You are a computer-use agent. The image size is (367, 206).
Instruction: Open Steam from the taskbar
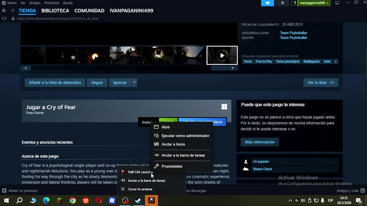pyautogui.click(x=138, y=201)
